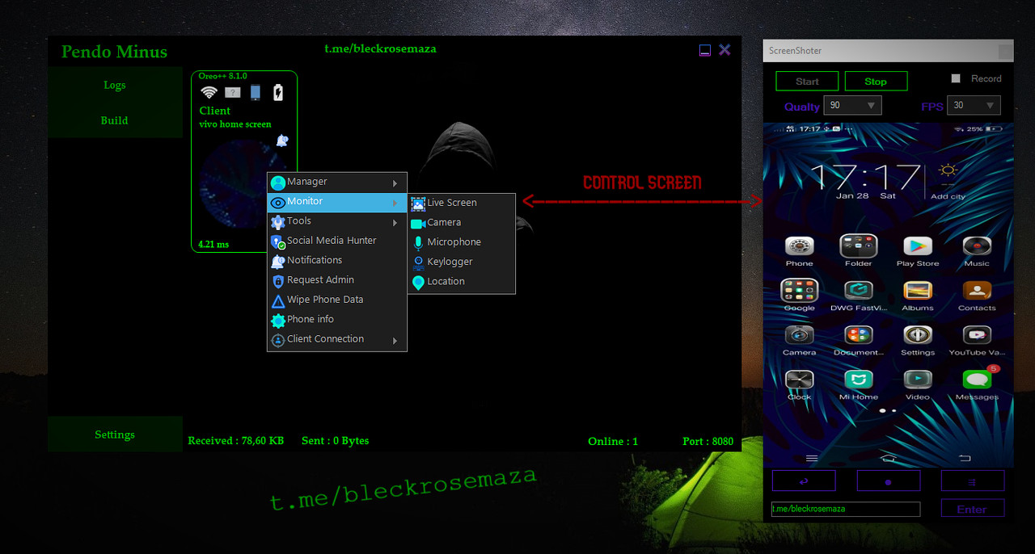Viewport: 1035px width, 554px height.
Task: Click the WiFi signal icon on the client card
Action: pos(209,91)
